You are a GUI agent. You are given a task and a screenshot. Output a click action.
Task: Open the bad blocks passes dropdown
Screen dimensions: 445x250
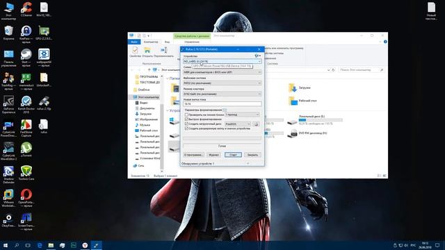(242, 115)
